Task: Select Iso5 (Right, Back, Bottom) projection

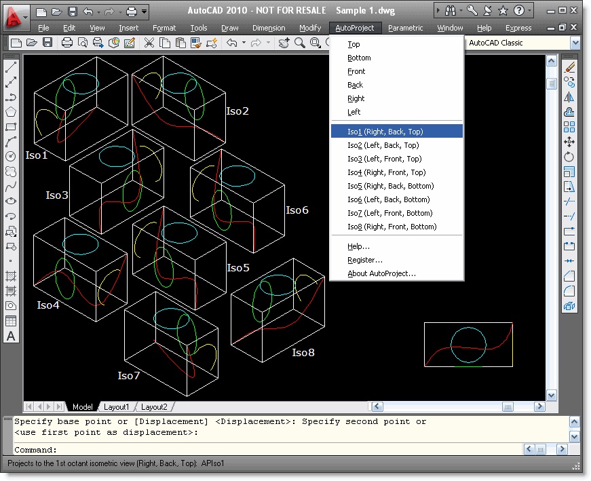Action: point(390,186)
